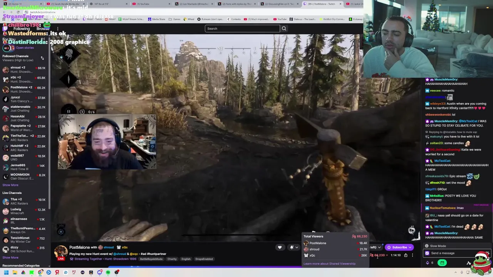
Task: Open xQc channel in Followed Channels
Action: 25,79
